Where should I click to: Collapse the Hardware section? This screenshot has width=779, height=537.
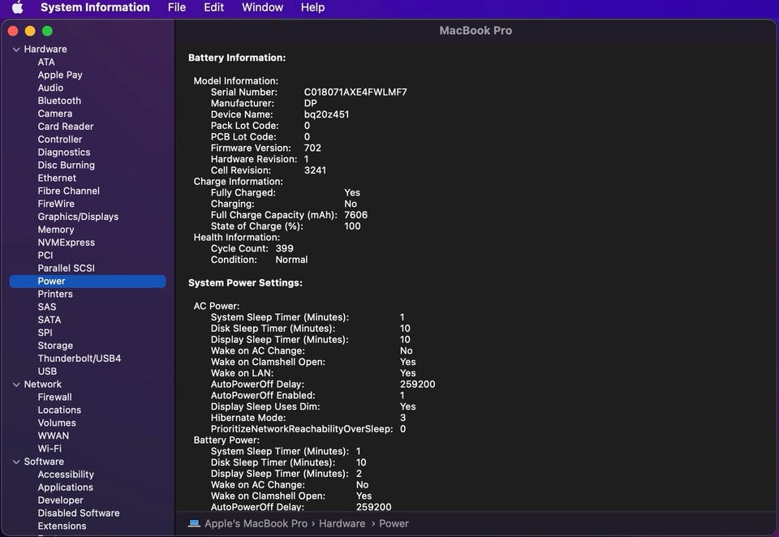tap(16, 49)
